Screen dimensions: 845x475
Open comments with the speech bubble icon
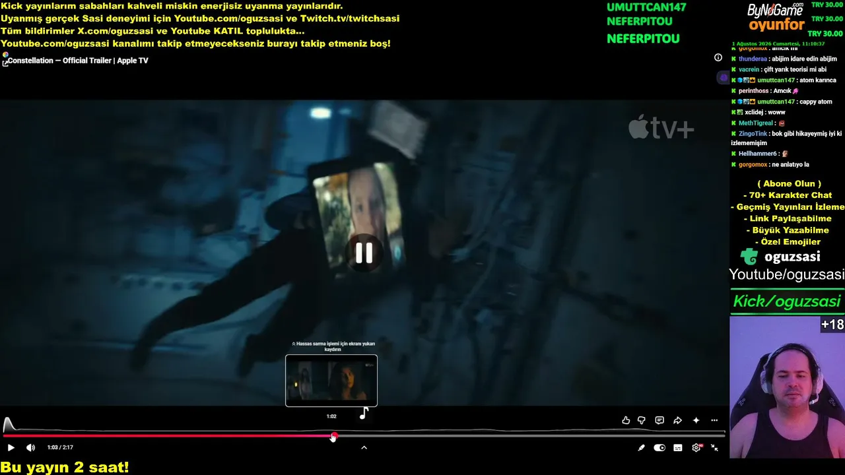659,420
